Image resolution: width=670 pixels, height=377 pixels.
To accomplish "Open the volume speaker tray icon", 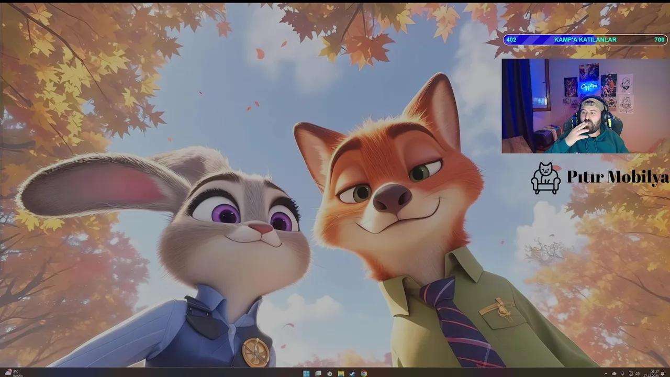I will 637,373.
